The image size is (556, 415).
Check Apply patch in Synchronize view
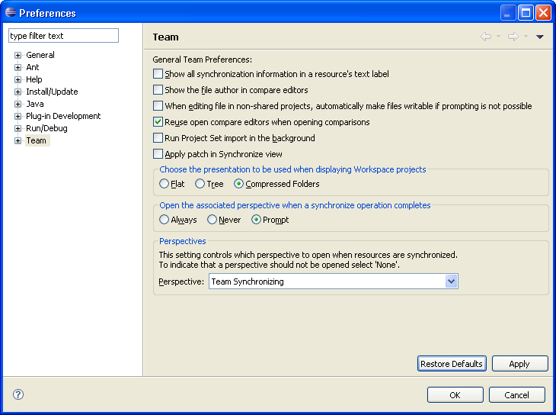158,153
